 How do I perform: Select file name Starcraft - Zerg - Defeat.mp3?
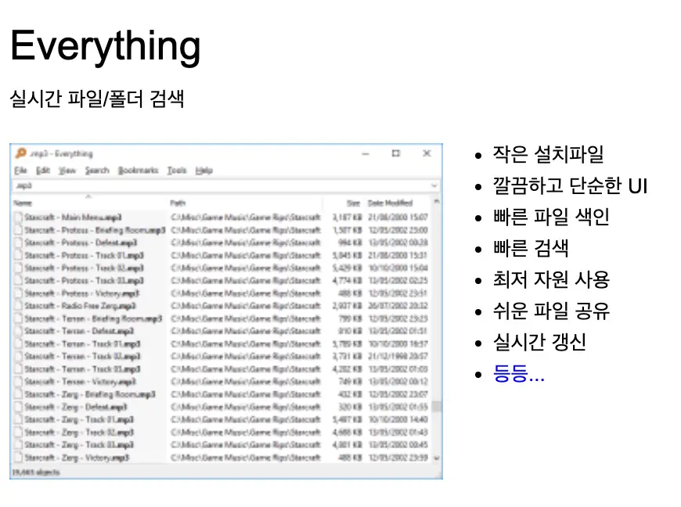76,407
